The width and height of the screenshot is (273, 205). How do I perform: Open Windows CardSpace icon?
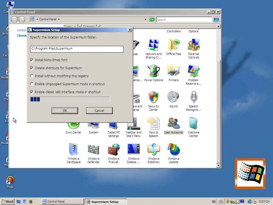coord(74,149)
